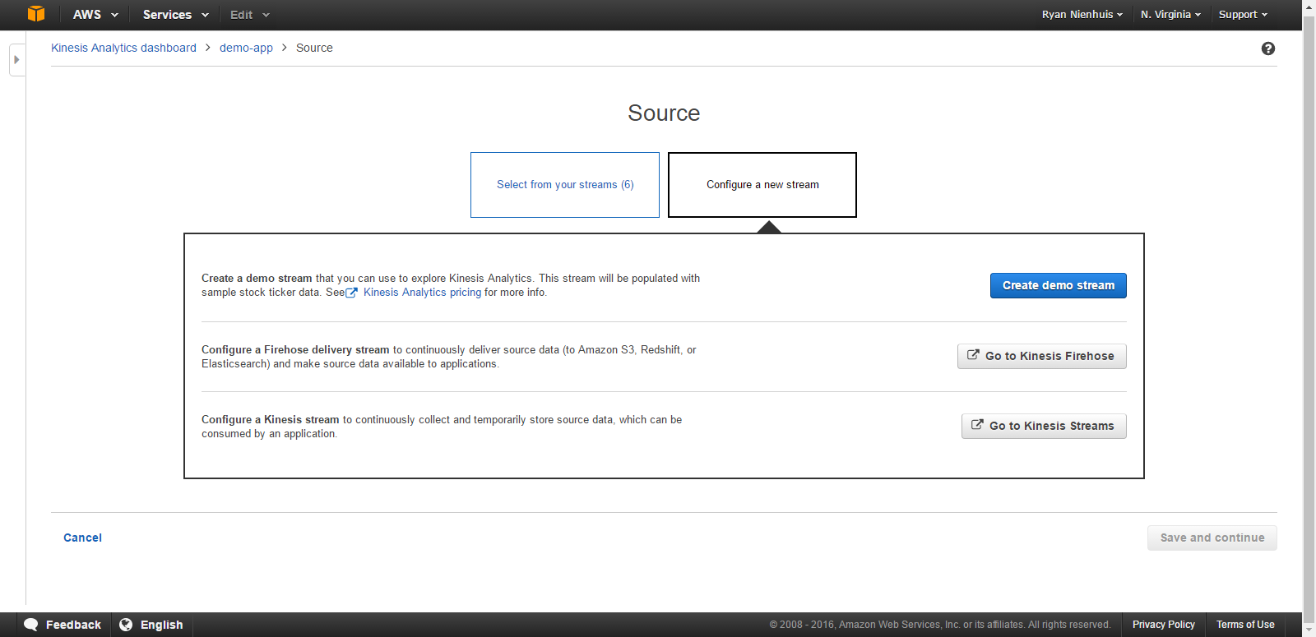Open the AWS dropdown menu

pyautogui.click(x=95, y=15)
